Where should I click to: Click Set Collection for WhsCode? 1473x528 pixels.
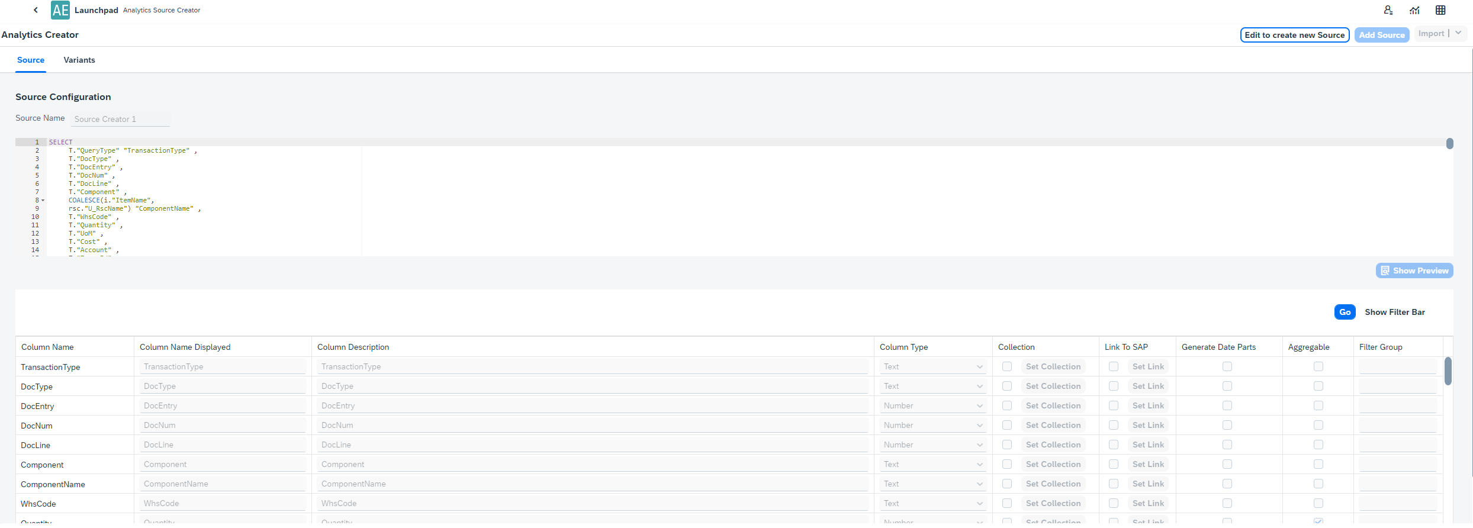click(1053, 504)
